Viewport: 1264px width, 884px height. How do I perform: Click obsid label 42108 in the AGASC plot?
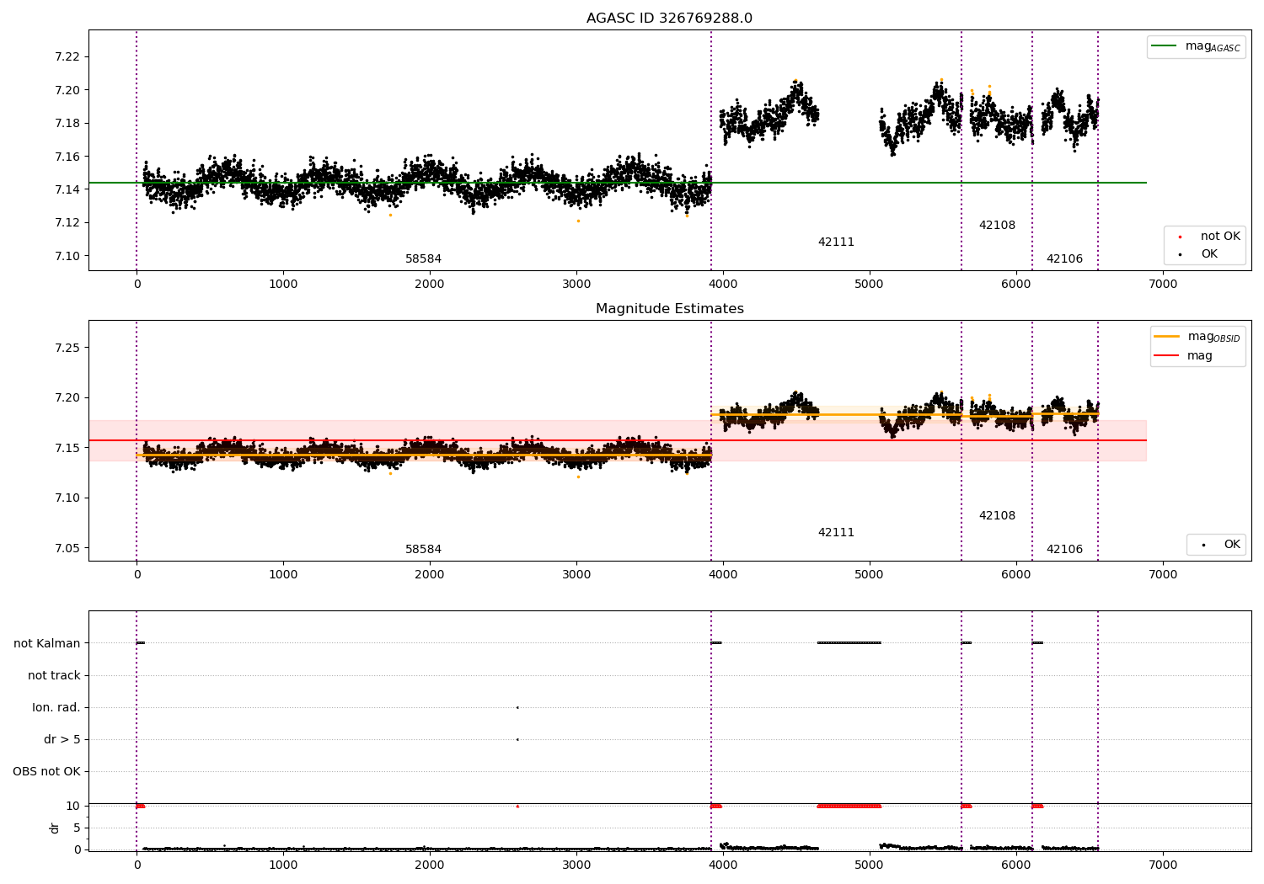tap(997, 226)
